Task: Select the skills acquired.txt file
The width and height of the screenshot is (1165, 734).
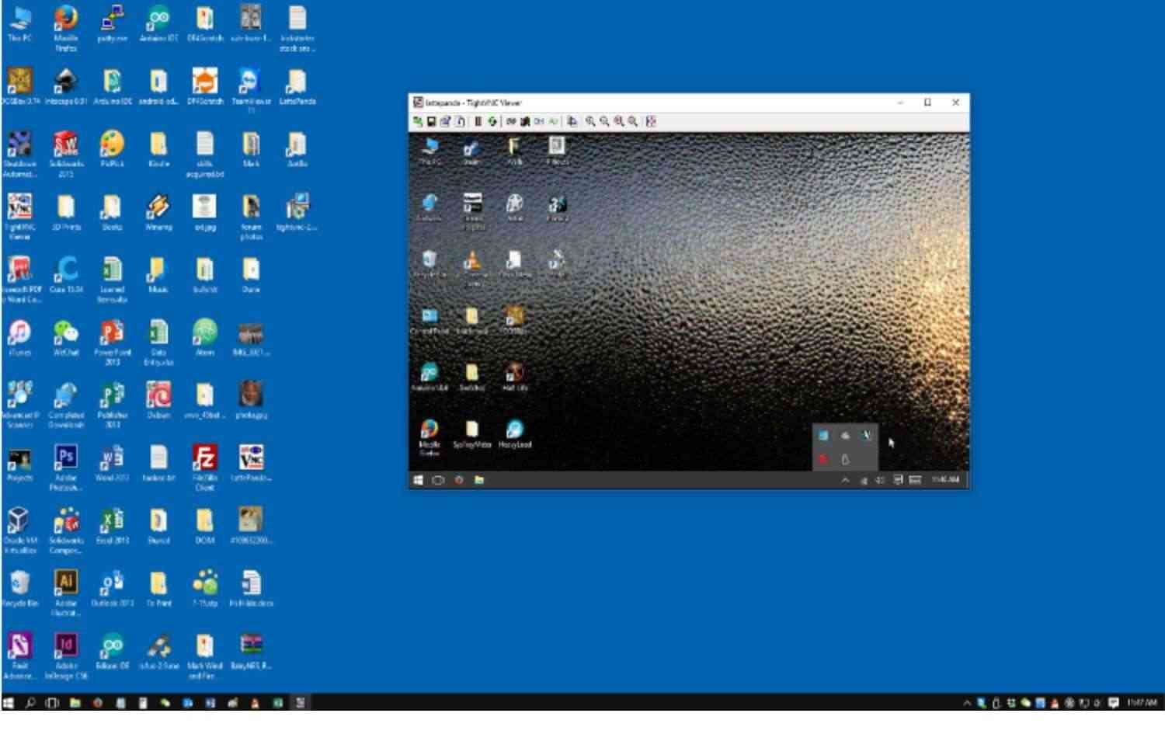Action: coord(205,154)
